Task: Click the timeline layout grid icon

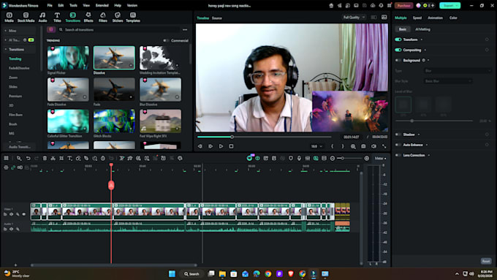Action: click(6, 158)
